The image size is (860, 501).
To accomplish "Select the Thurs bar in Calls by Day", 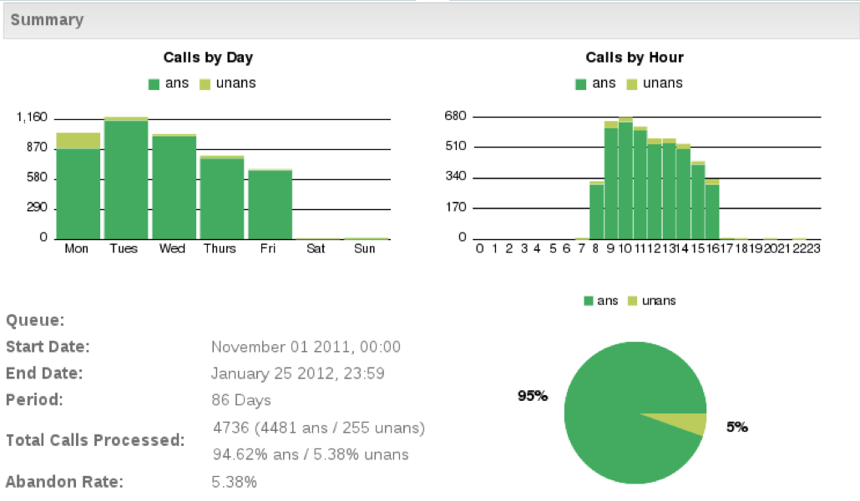I will 222,198.
